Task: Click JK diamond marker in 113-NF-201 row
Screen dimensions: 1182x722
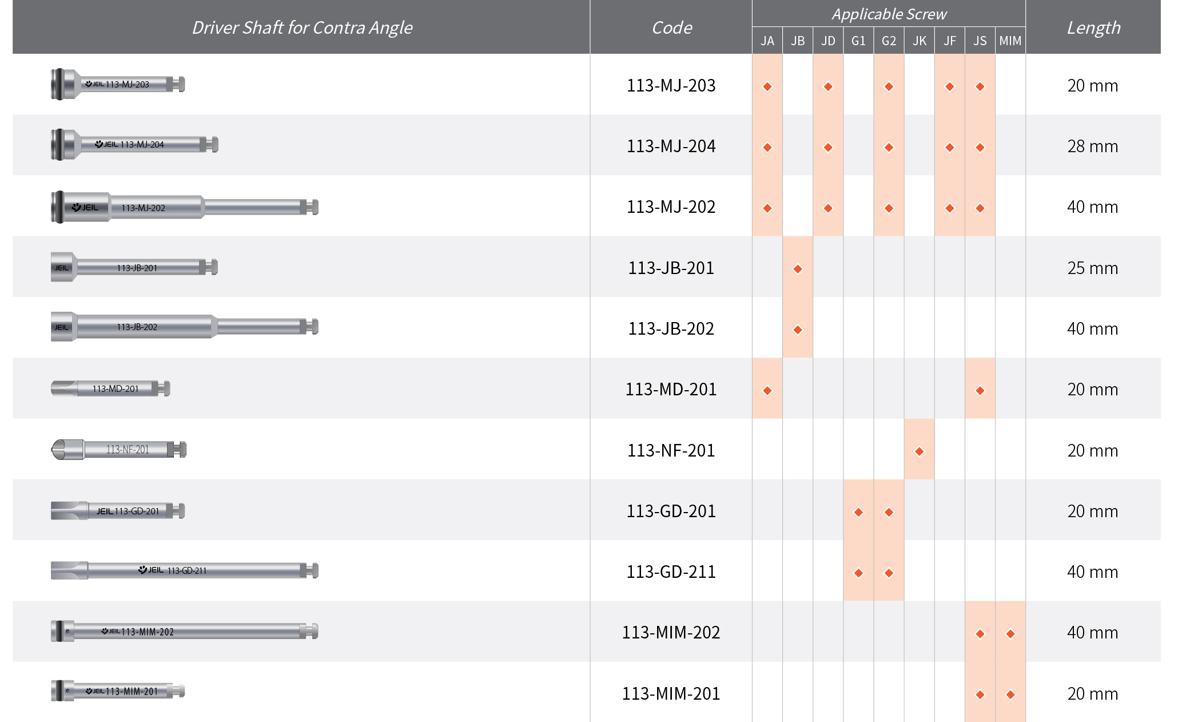Action: pos(920,452)
